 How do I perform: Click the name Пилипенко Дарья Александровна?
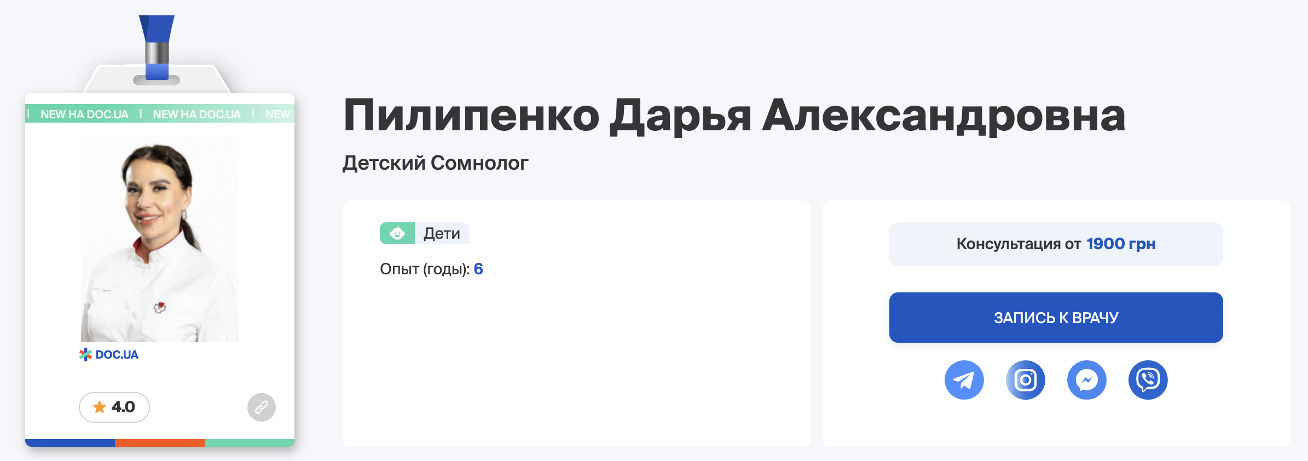tap(733, 116)
